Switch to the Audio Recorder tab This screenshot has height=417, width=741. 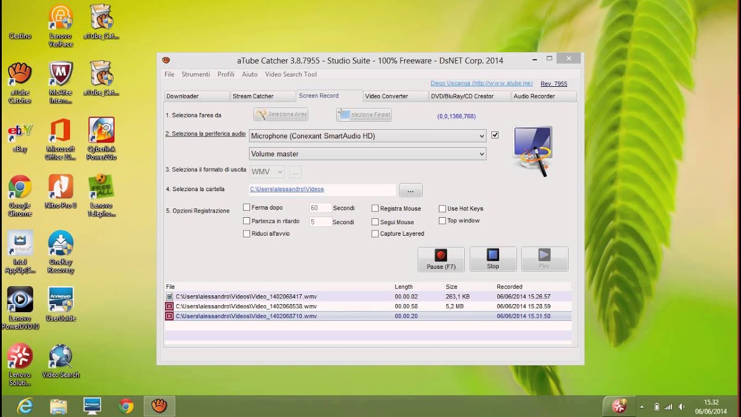(x=544, y=96)
